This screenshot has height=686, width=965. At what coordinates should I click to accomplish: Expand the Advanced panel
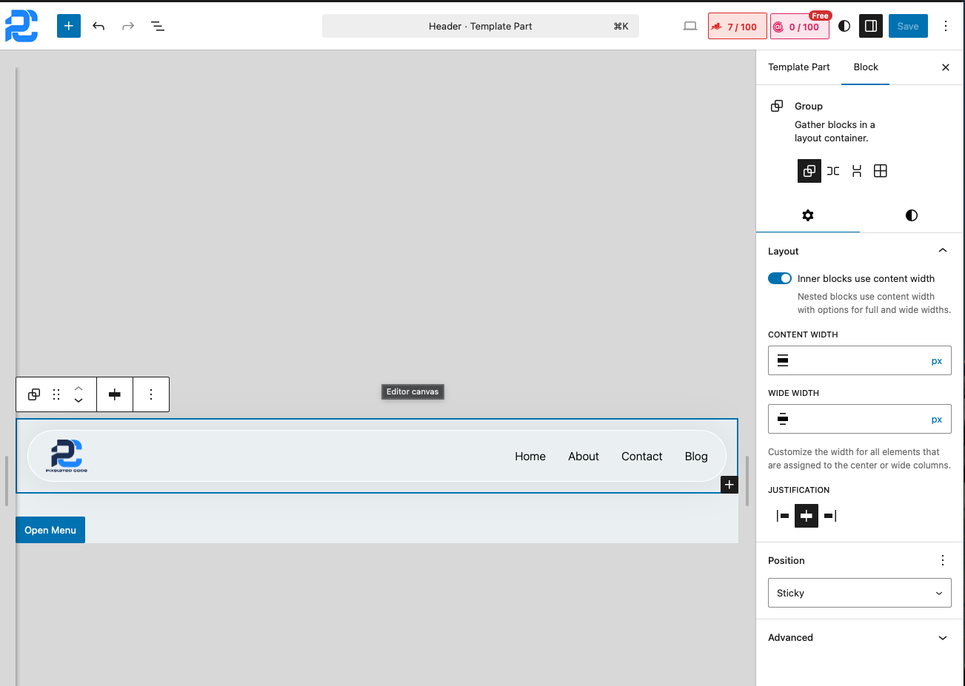coord(859,637)
